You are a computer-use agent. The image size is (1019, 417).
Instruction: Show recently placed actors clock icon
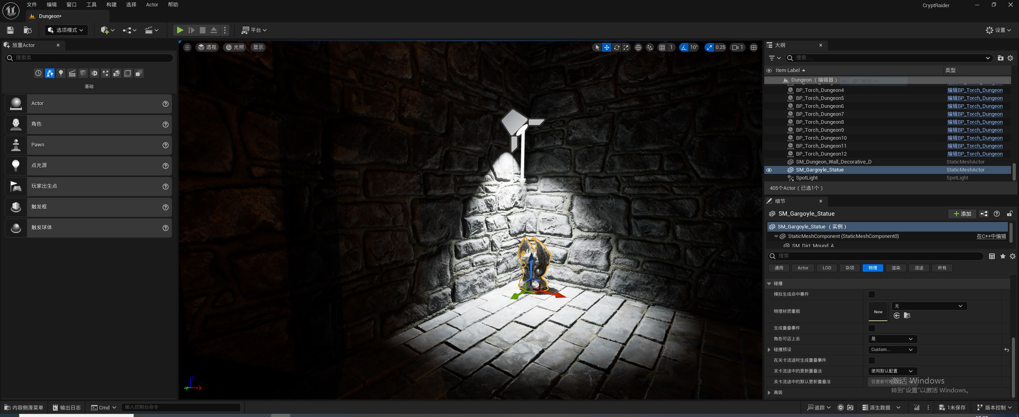click(38, 73)
